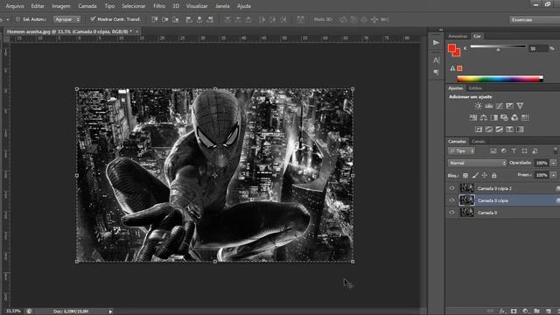
Task: Add a Black & White adjustment
Action: [x=493, y=117]
